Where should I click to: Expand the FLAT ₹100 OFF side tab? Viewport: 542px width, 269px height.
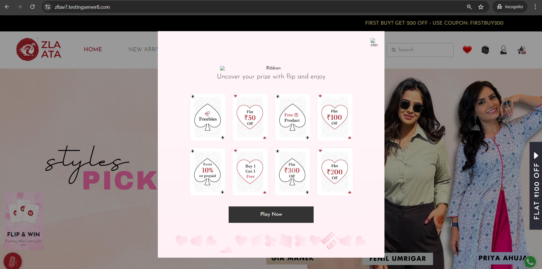tap(536, 185)
